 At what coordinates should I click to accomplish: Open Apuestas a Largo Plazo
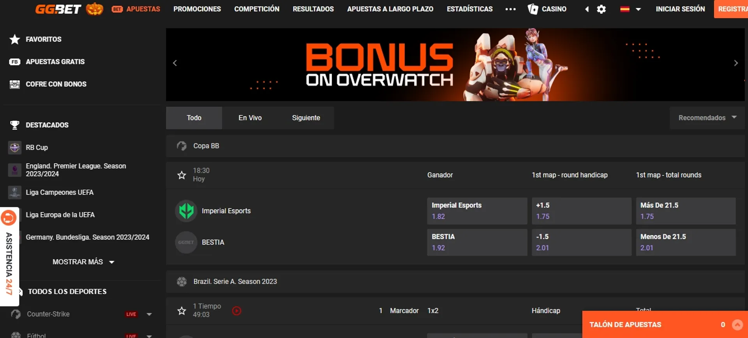point(390,9)
